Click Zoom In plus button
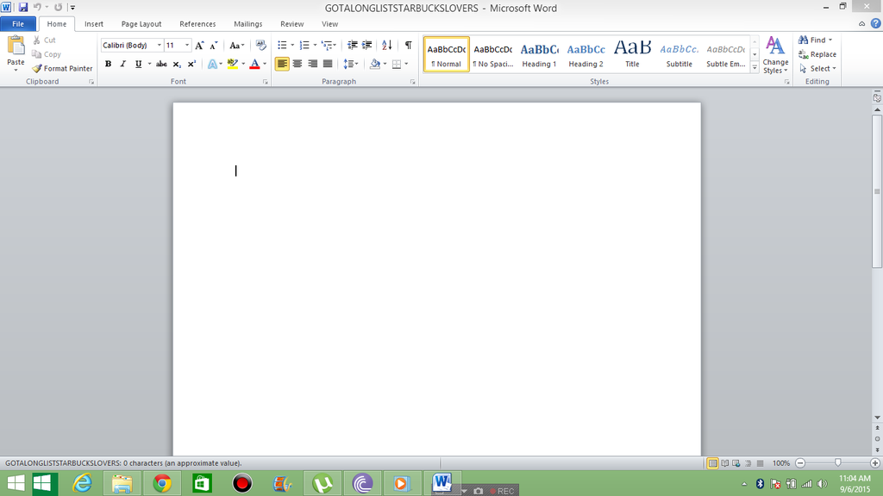883x496 pixels. tap(875, 463)
